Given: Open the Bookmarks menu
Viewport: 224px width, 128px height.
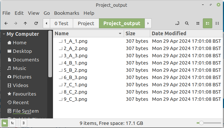Looking at the screenshot, I should [x=66, y=13].
